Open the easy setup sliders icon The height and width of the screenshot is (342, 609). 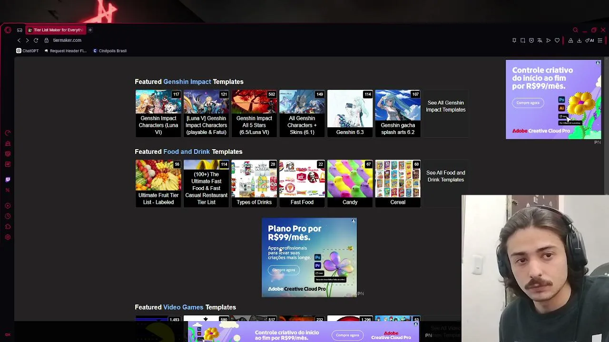(x=600, y=40)
